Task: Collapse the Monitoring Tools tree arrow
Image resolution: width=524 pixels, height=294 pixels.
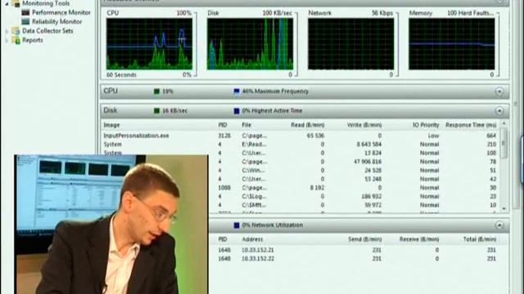Action: [x=7, y=3]
